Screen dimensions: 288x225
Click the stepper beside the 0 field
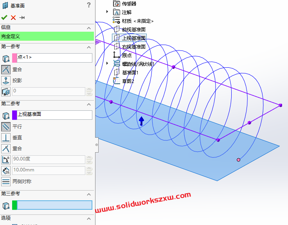pyautogui.click(x=89, y=92)
